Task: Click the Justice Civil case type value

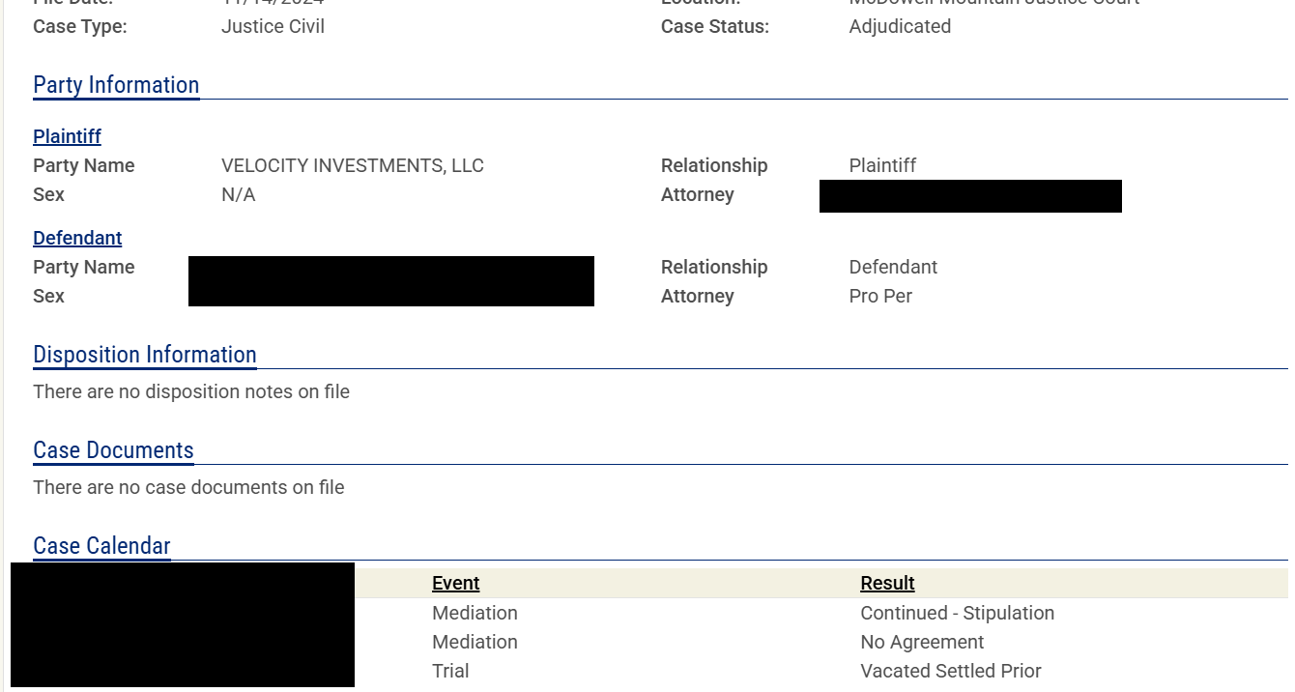Action: [273, 26]
